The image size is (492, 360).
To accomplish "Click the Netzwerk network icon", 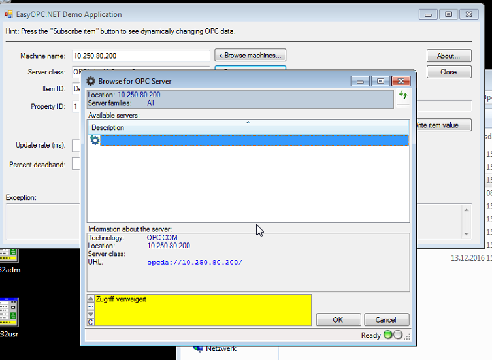I will point(198,348).
